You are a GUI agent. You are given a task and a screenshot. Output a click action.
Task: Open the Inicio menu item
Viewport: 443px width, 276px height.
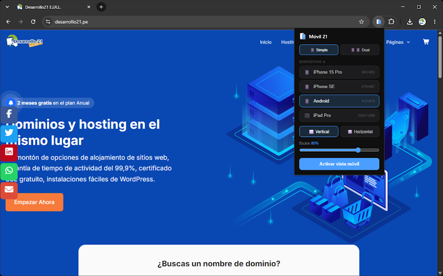266,42
